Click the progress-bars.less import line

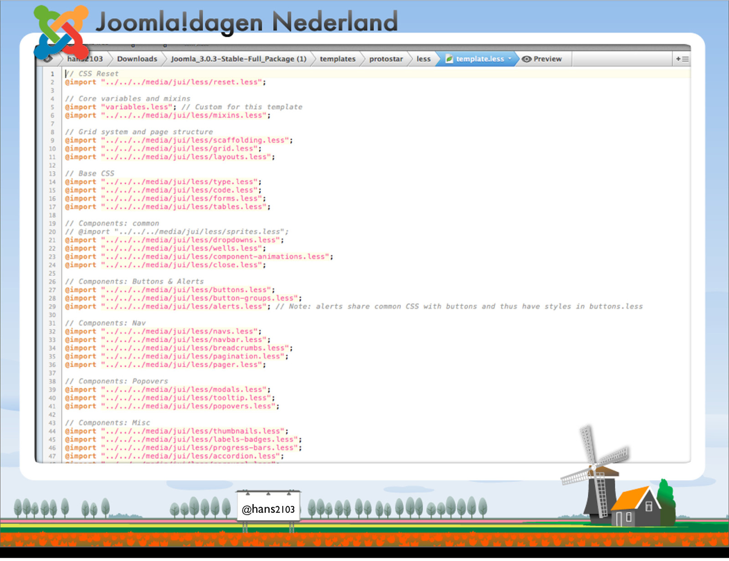[x=184, y=448]
